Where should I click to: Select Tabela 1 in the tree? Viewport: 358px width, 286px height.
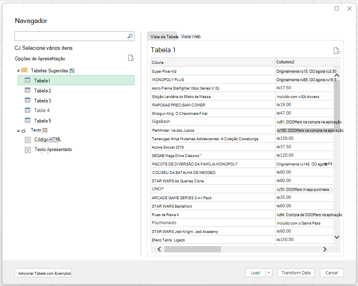pos(76,80)
